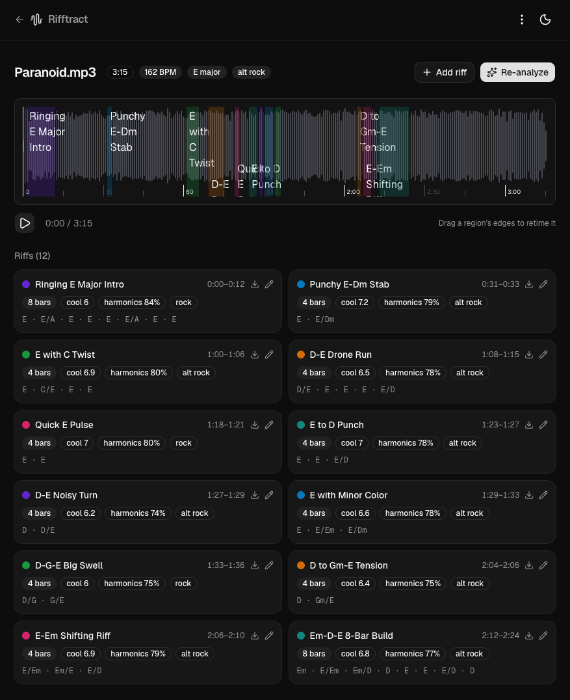
Task: Download the D-E Noisy Turn riff
Action: point(255,495)
